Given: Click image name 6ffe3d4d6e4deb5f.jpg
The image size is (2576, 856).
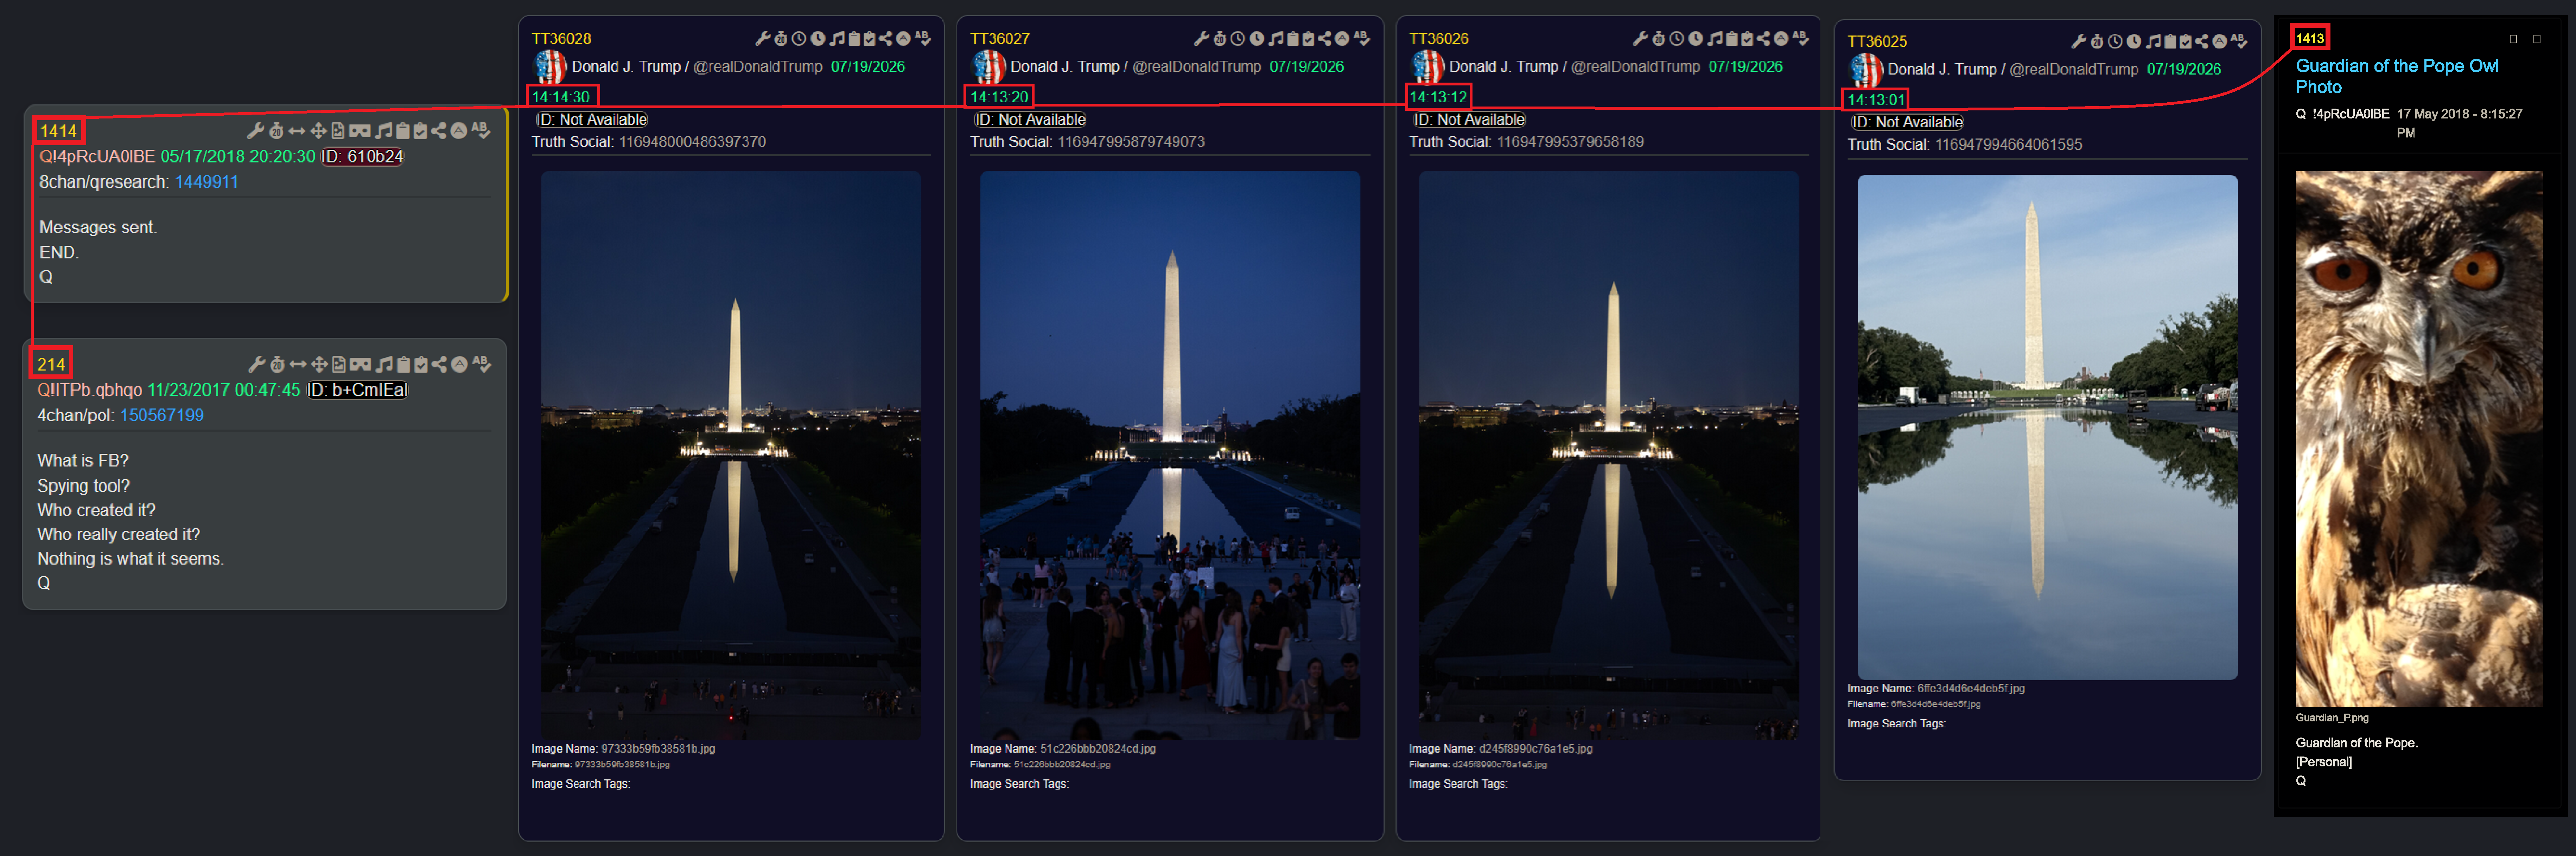Looking at the screenshot, I should [1971, 689].
